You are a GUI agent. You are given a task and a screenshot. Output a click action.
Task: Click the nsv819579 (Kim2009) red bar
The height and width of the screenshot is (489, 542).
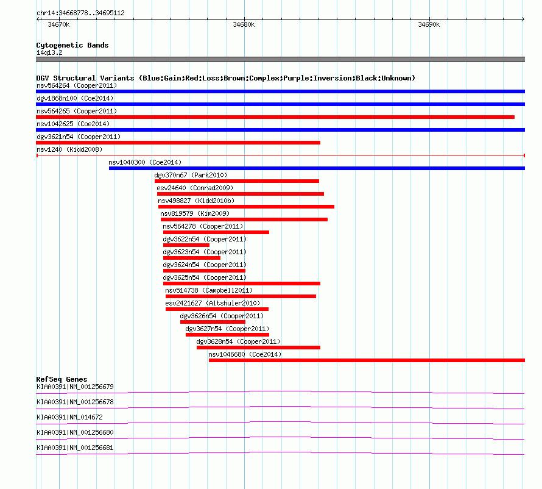click(244, 220)
